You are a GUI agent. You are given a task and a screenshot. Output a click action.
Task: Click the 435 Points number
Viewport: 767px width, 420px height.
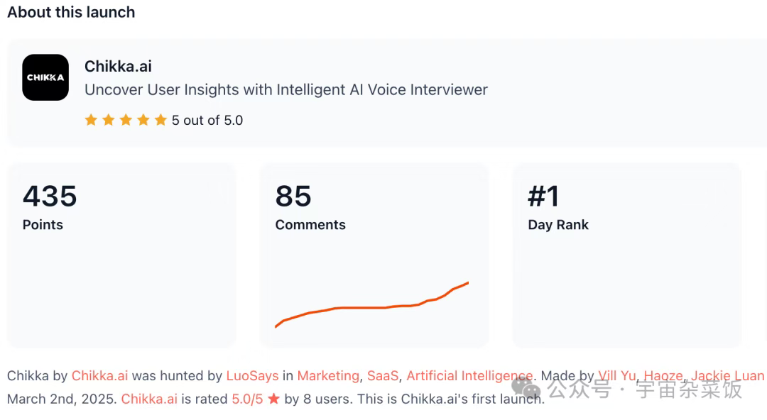[x=50, y=197]
